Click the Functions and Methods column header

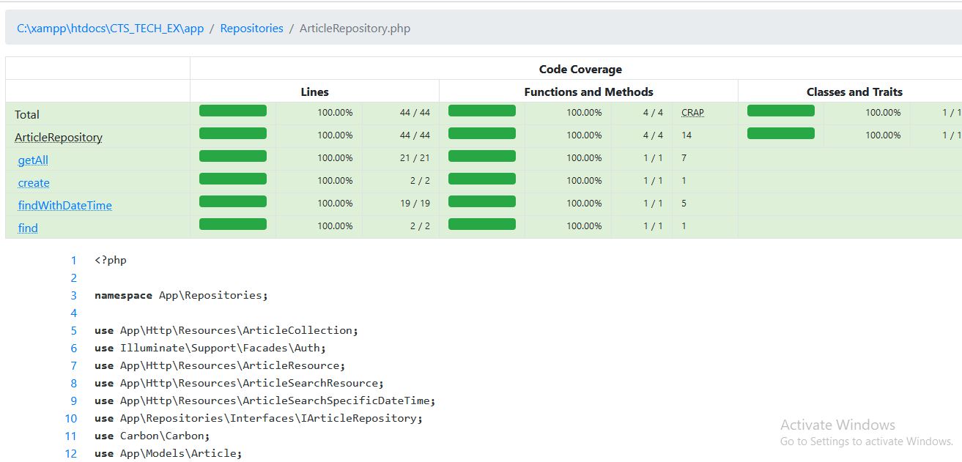tap(588, 91)
